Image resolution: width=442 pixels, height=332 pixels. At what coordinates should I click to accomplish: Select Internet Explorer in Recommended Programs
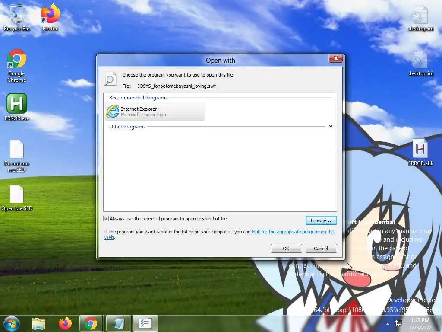coord(155,112)
